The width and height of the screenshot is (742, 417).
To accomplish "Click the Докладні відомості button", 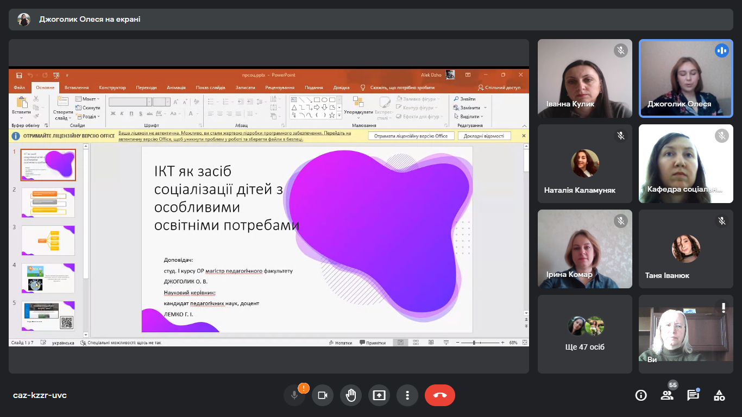I will coord(484,136).
